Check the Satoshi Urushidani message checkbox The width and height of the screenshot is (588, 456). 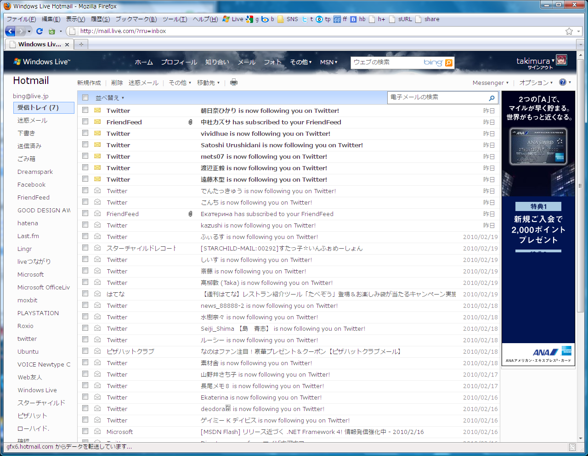coord(85,145)
